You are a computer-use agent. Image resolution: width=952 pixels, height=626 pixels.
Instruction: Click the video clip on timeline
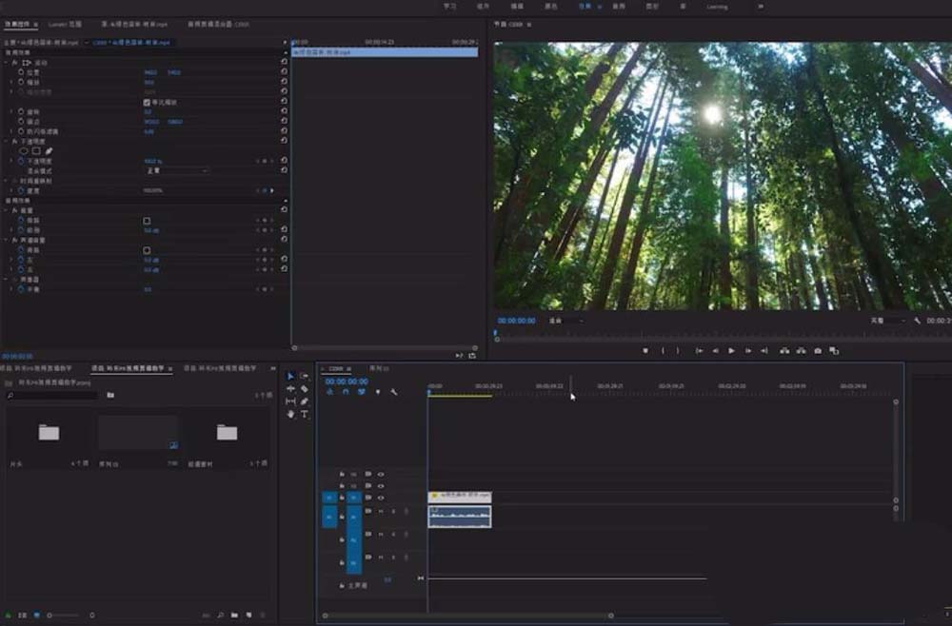[x=460, y=497]
